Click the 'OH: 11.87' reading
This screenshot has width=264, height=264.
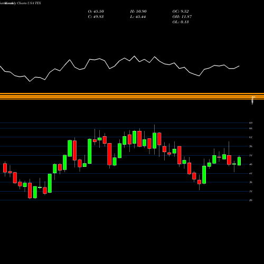click(182, 17)
